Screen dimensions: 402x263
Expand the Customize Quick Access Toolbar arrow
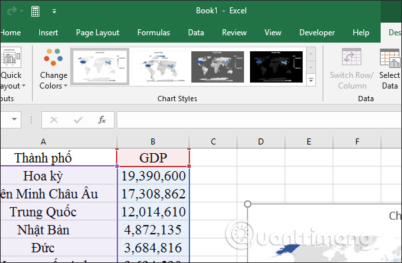pos(55,11)
